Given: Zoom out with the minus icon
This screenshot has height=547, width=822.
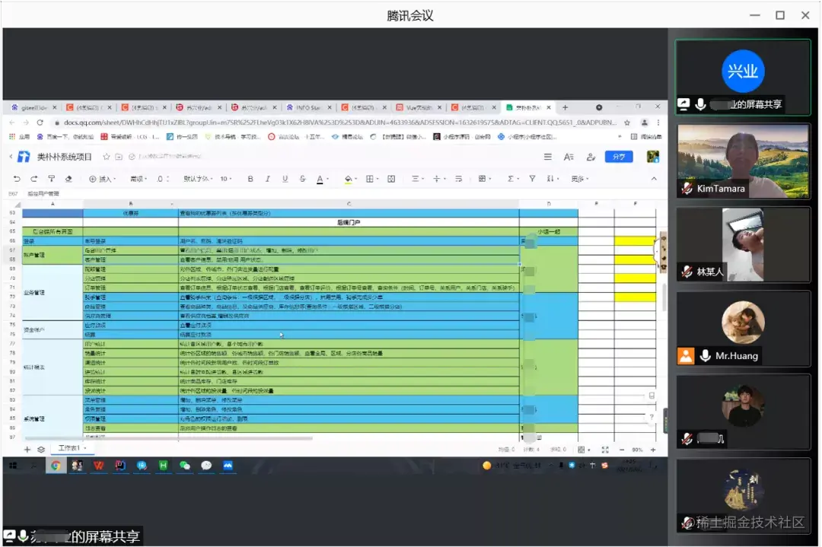Looking at the screenshot, I should (x=622, y=450).
